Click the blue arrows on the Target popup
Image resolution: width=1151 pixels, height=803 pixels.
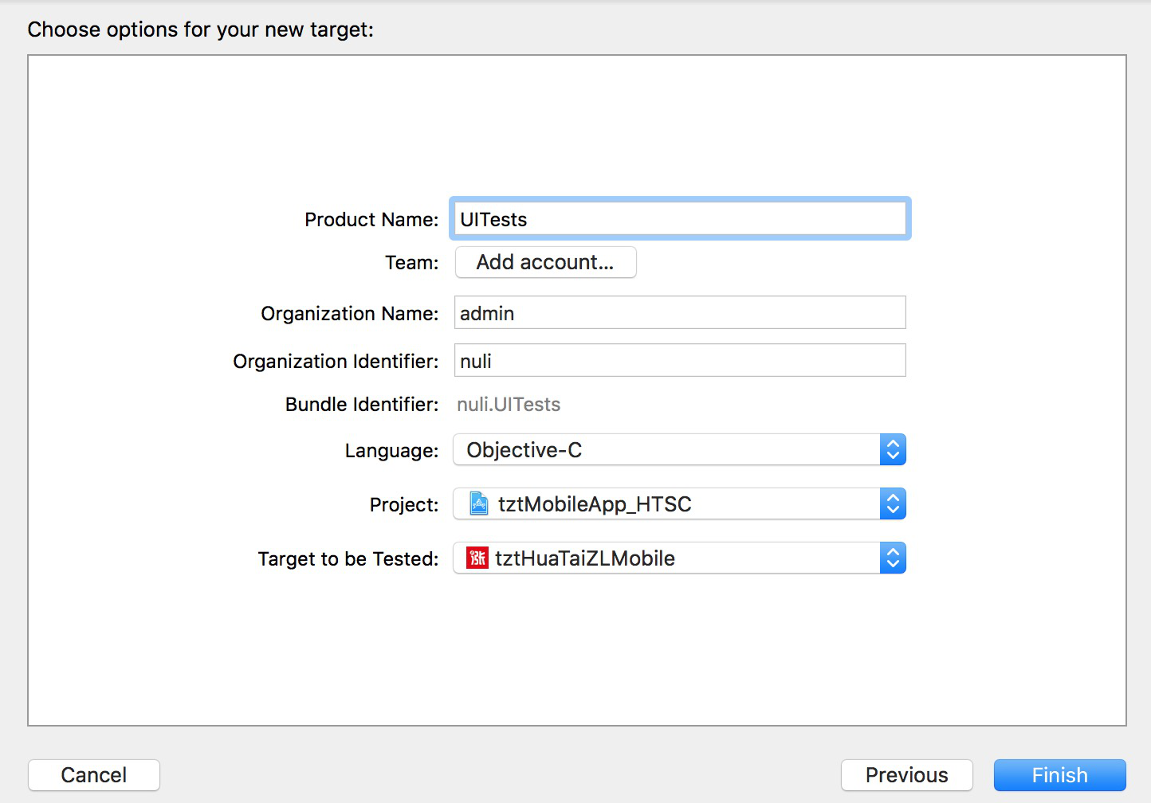pos(893,558)
